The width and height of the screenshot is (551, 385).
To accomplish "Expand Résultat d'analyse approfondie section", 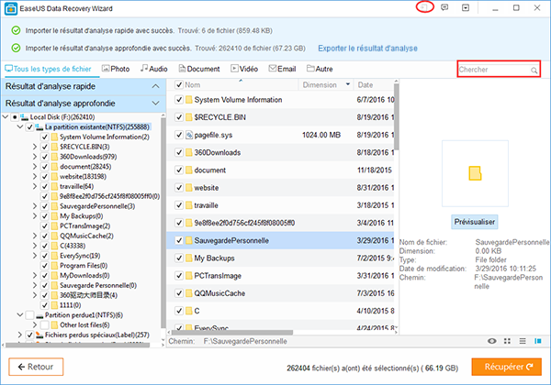I will 156,104.
